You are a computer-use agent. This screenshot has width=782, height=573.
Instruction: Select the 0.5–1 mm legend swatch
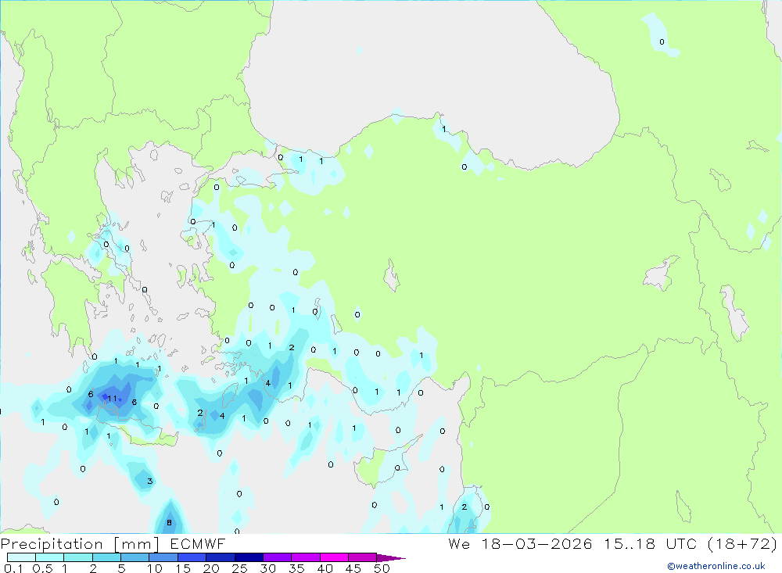[x=50, y=557]
